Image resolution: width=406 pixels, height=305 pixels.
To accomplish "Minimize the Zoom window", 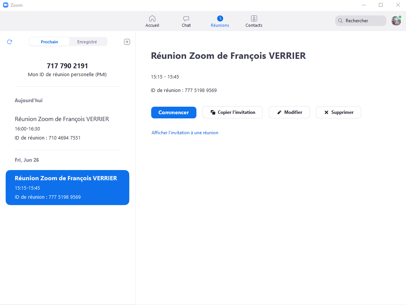I will 364,5.
